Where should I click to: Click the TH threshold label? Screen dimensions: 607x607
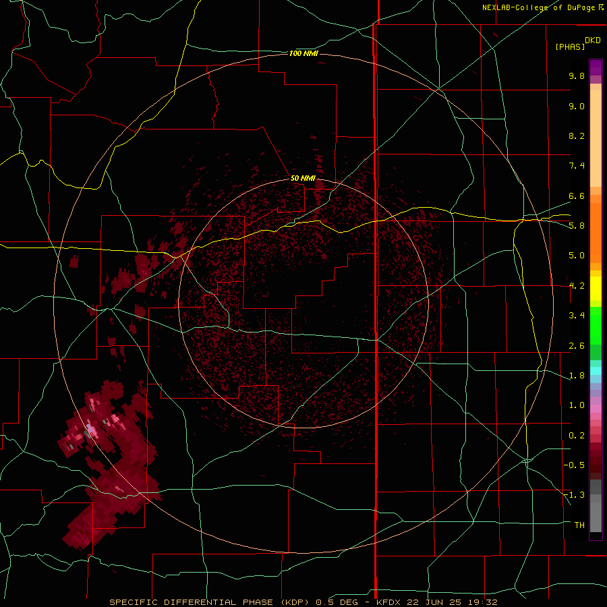(579, 525)
